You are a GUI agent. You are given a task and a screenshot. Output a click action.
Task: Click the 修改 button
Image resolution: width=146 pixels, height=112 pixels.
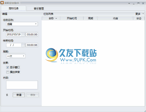(x=33, y=95)
